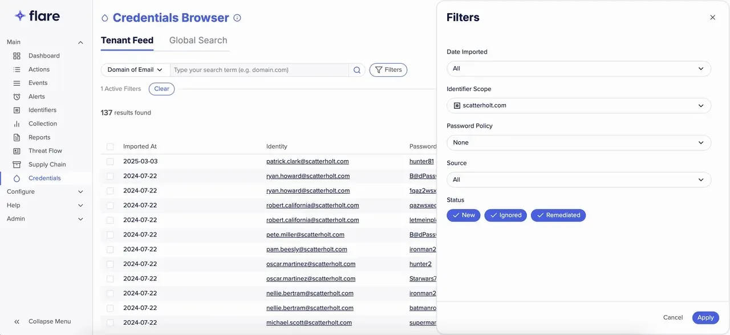Click the search magnifier icon
This screenshot has width=730, height=335.
pos(357,70)
